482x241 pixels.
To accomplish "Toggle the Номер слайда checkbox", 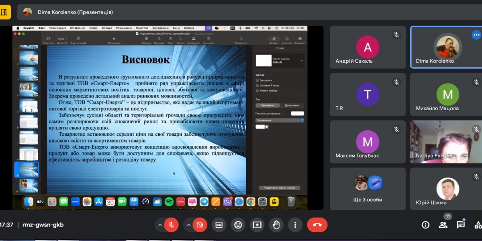I will 257,91.
